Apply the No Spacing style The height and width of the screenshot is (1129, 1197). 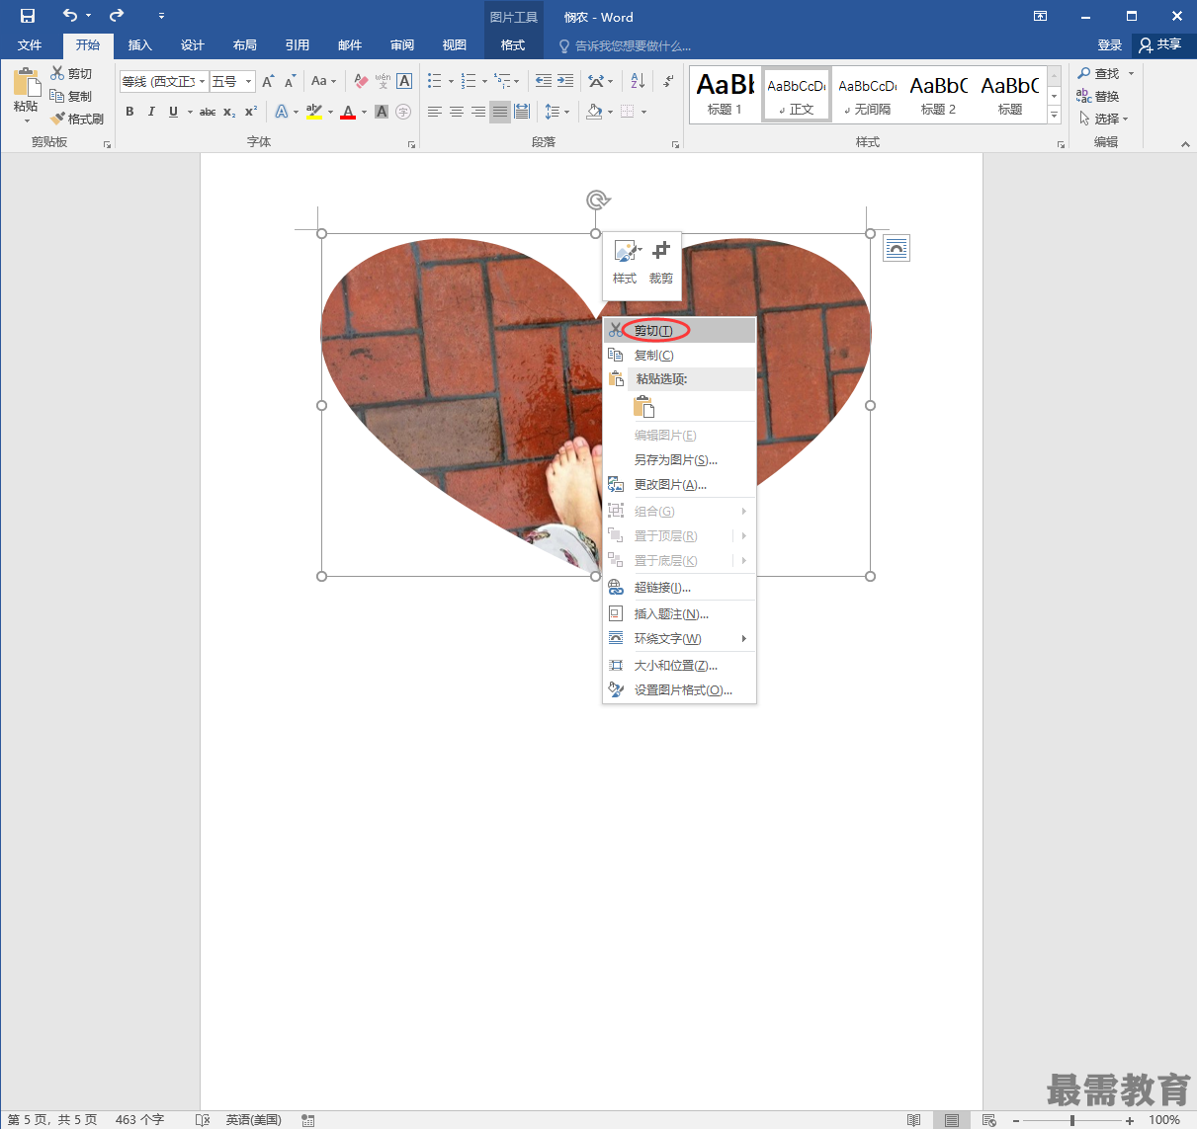tap(868, 96)
